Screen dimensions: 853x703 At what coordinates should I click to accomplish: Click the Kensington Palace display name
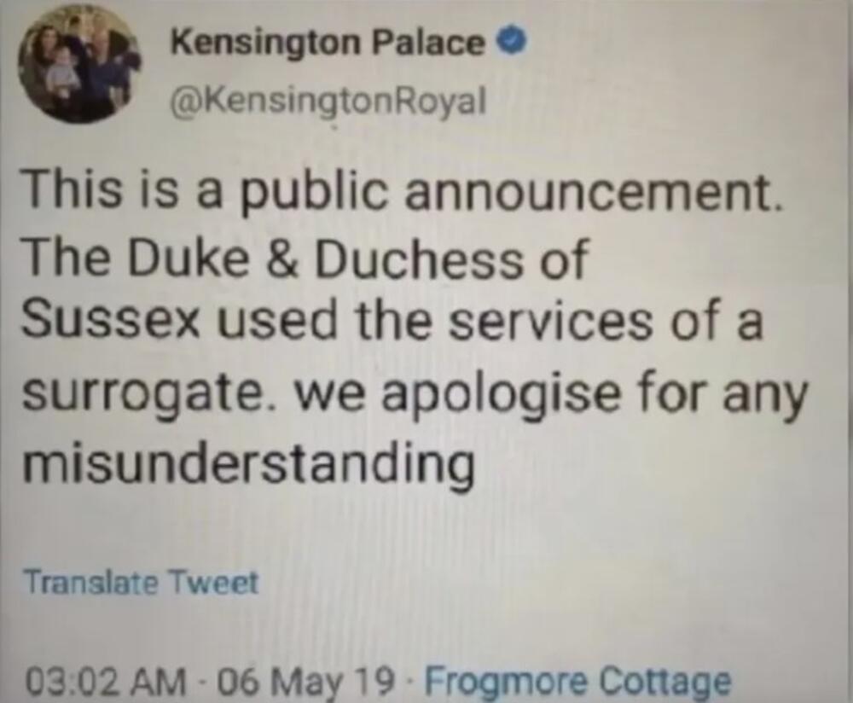pyautogui.click(x=328, y=42)
